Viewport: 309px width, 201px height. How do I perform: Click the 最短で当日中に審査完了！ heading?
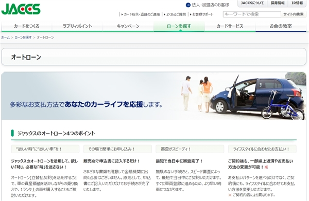click(x=179, y=161)
